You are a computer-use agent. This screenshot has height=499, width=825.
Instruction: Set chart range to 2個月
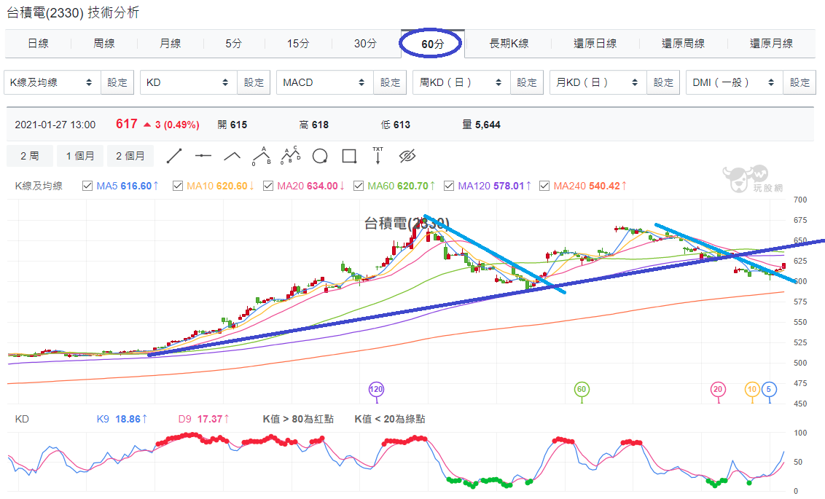pos(130,156)
